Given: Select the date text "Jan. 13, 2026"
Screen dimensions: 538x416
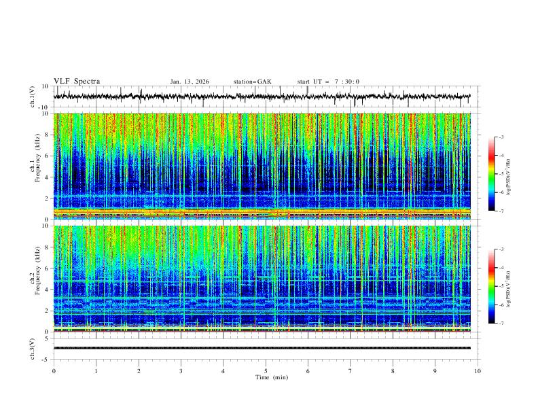Looking at the screenshot, I should pos(190,82).
